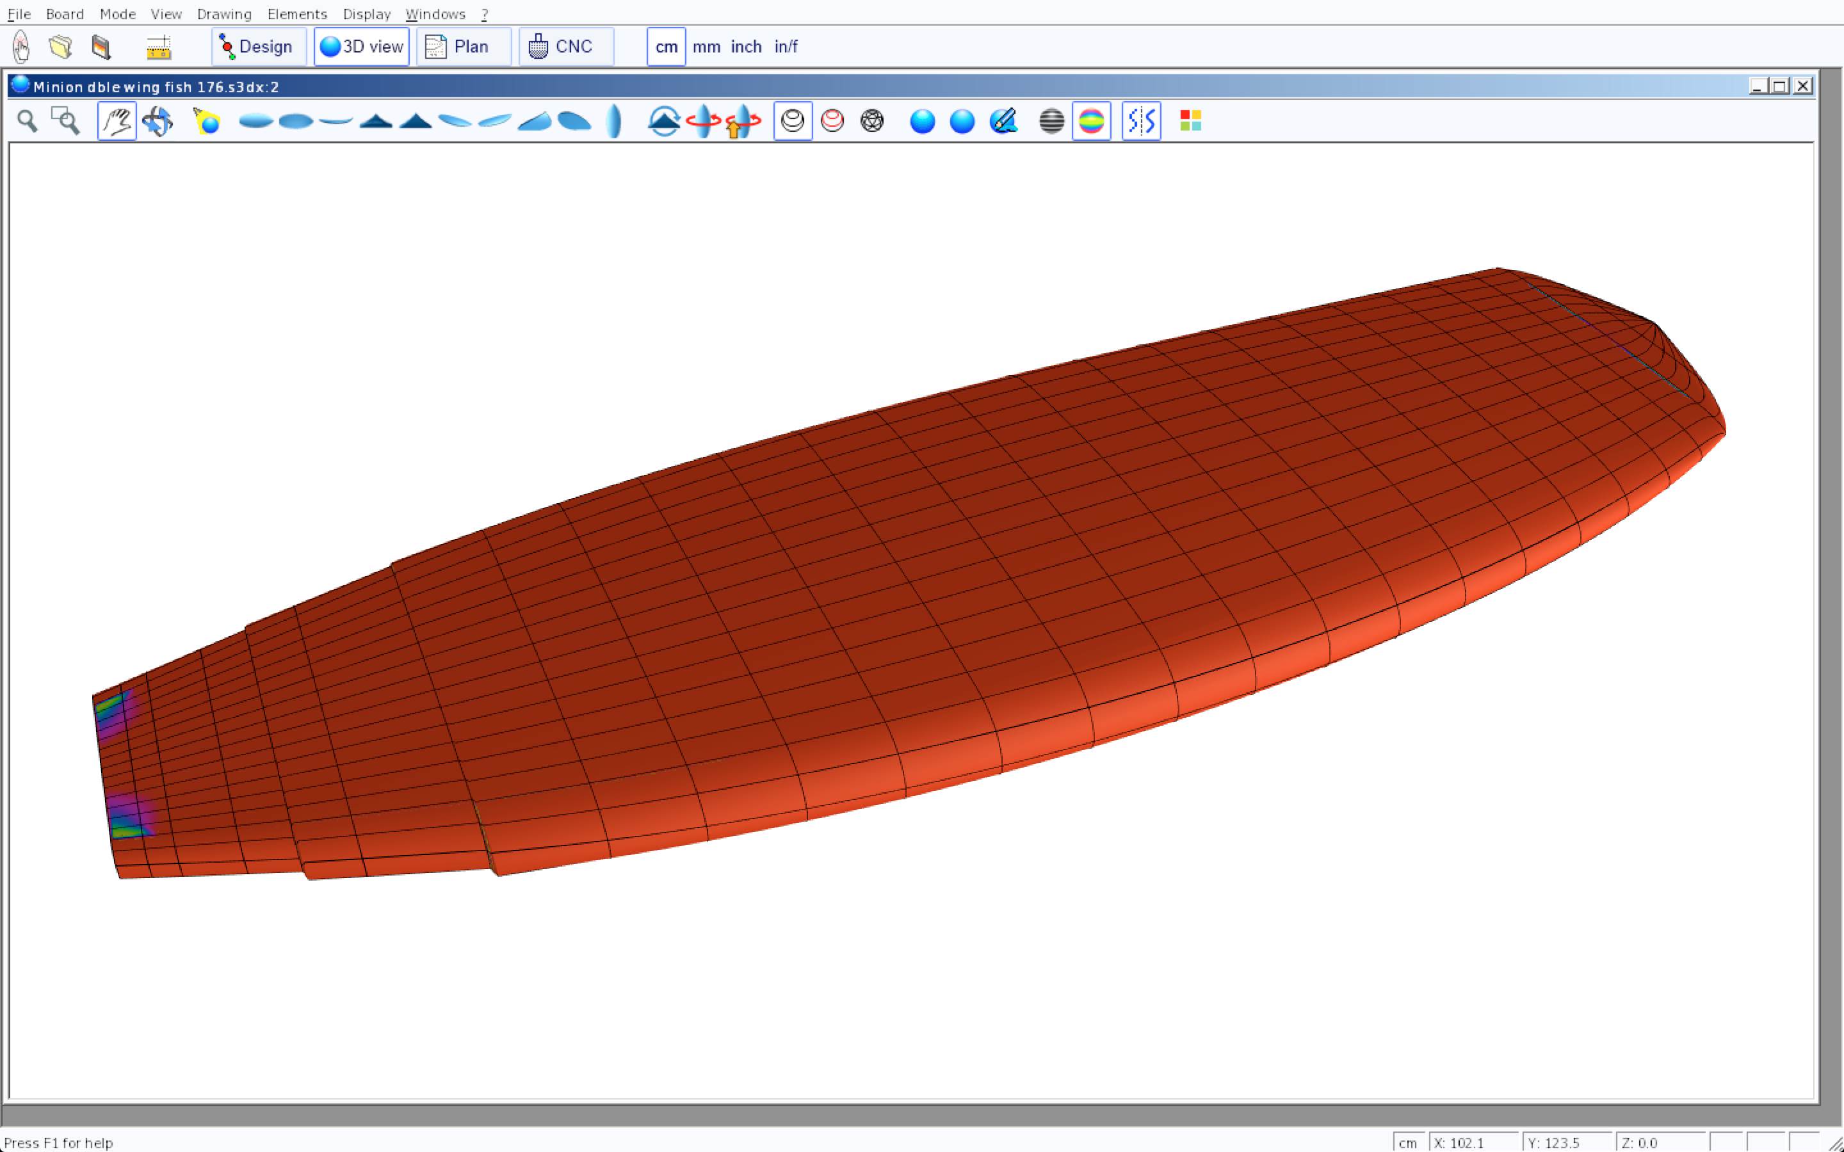Select the pan hand tool
Screen dimensions: 1844x1152
point(117,121)
